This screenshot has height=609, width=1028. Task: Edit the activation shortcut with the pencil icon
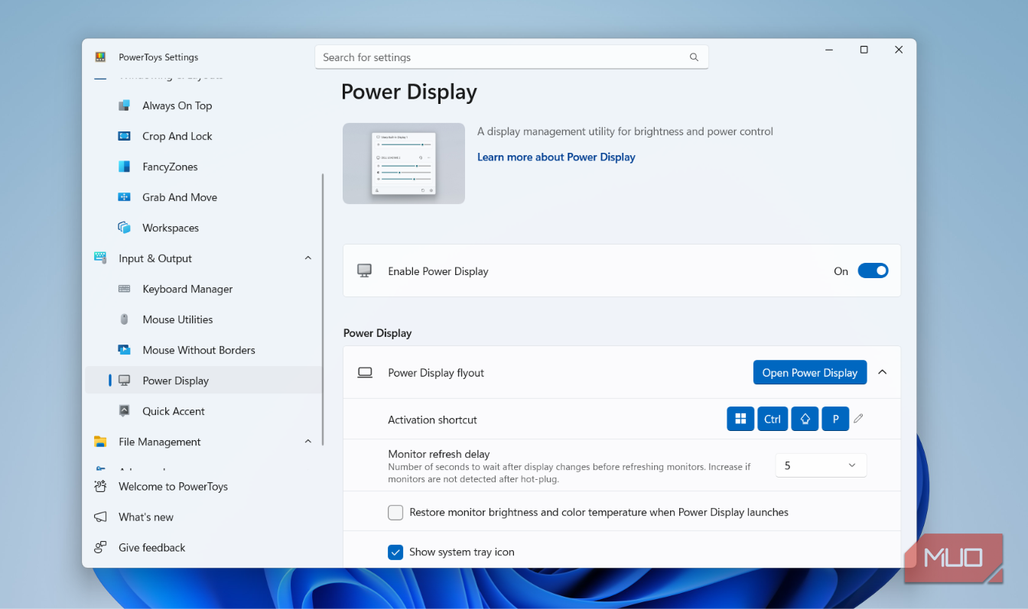coord(858,419)
